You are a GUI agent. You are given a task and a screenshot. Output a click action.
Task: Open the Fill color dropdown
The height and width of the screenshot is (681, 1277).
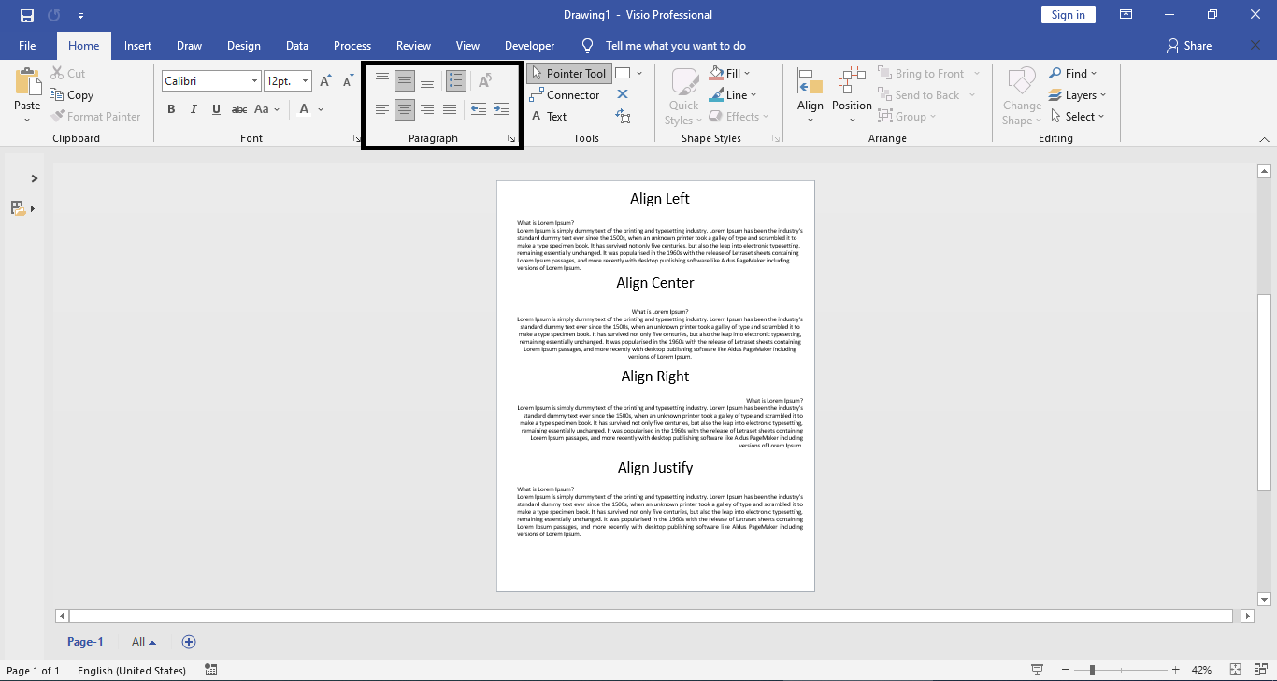point(747,73)
